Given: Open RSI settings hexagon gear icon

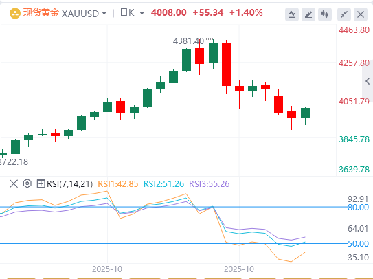Looking at the screenshot, I should [27, 183].
